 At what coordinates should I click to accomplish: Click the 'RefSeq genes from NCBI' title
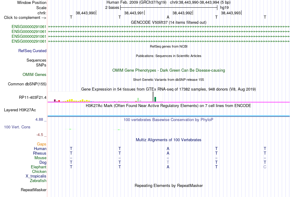[x=169, y=46]
